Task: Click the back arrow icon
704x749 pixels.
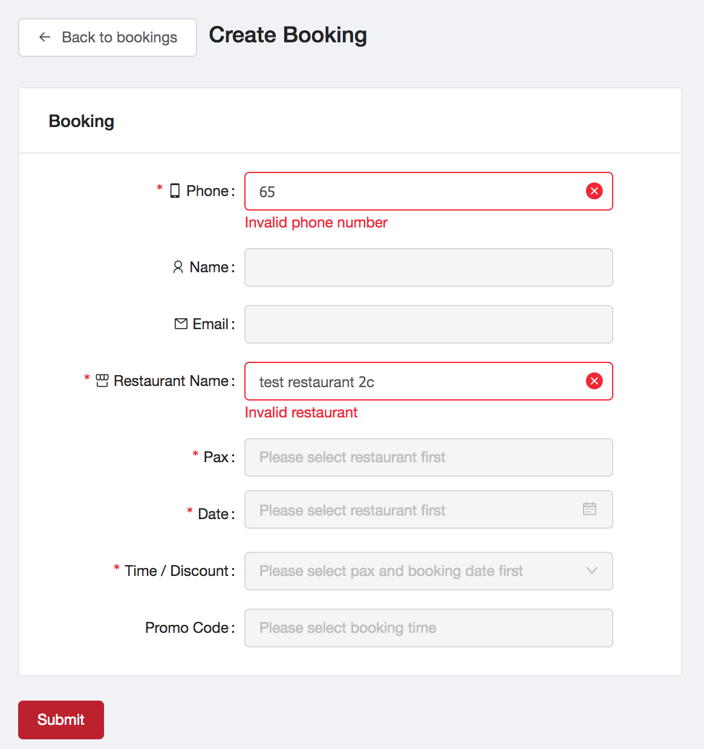Action: click(x=45, y=37)
